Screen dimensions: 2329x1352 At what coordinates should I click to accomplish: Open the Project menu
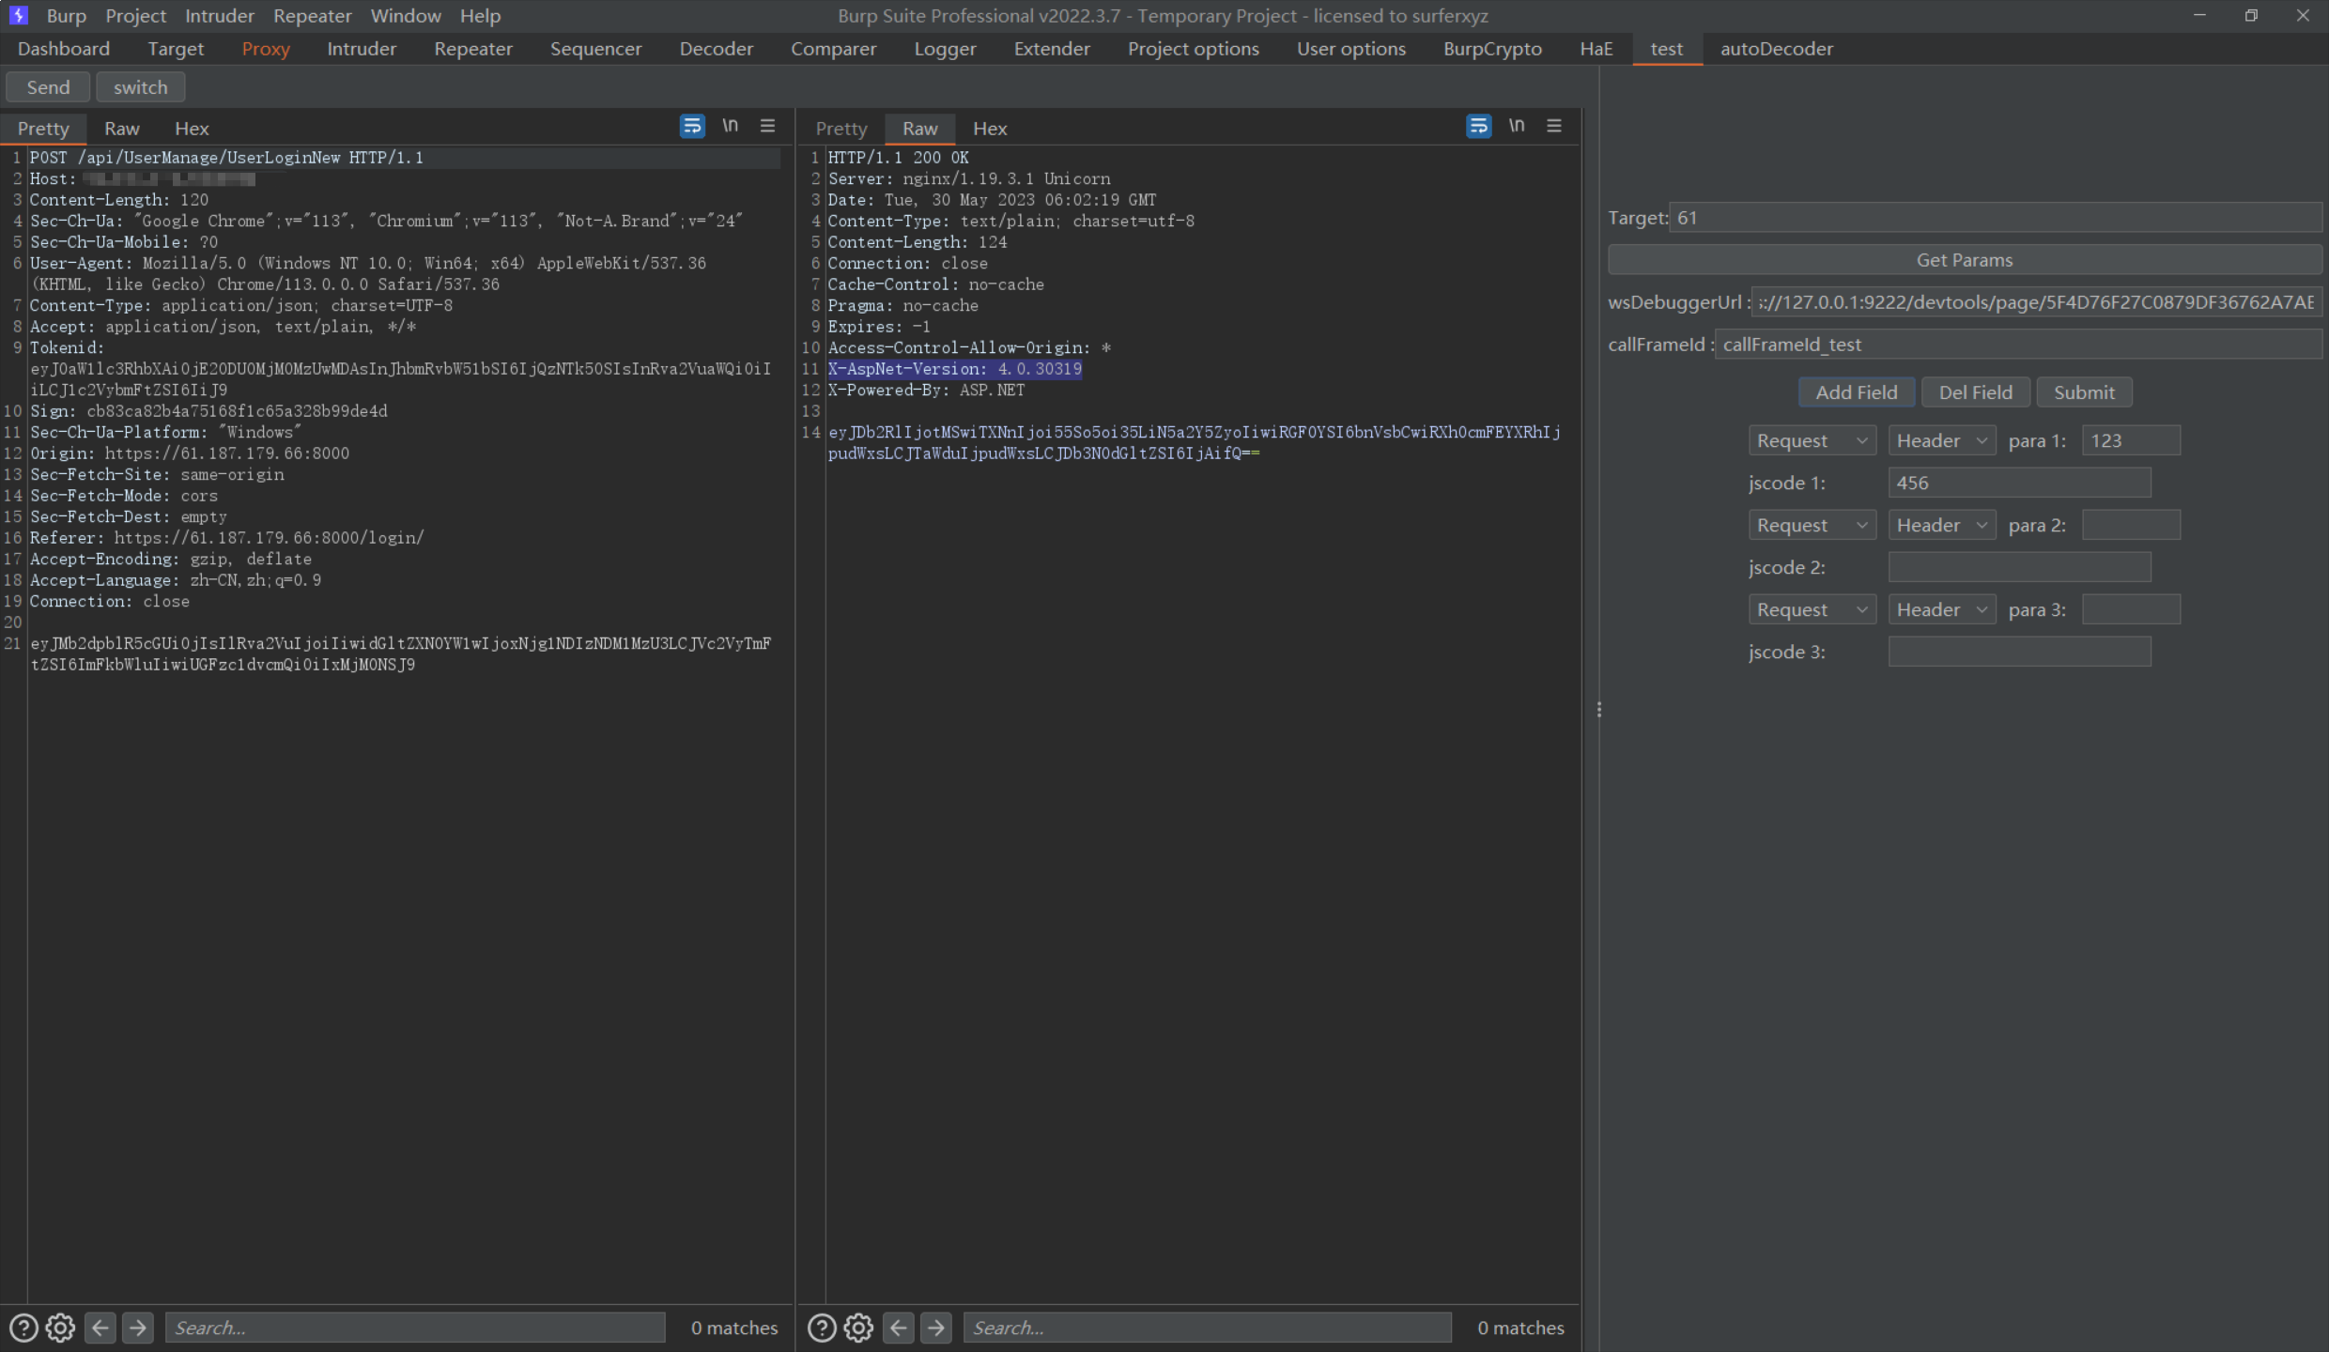tap(135, 16)
